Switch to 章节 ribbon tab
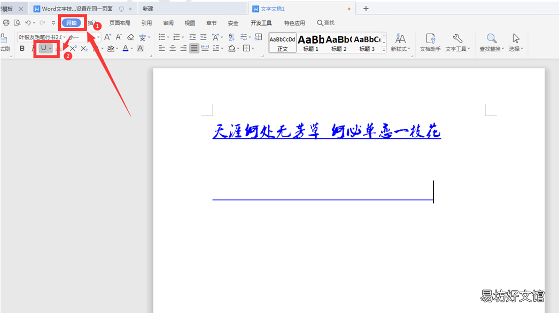The height and width of the screenshot is (313, 559). pyautogui.click(x=212, y=23)
